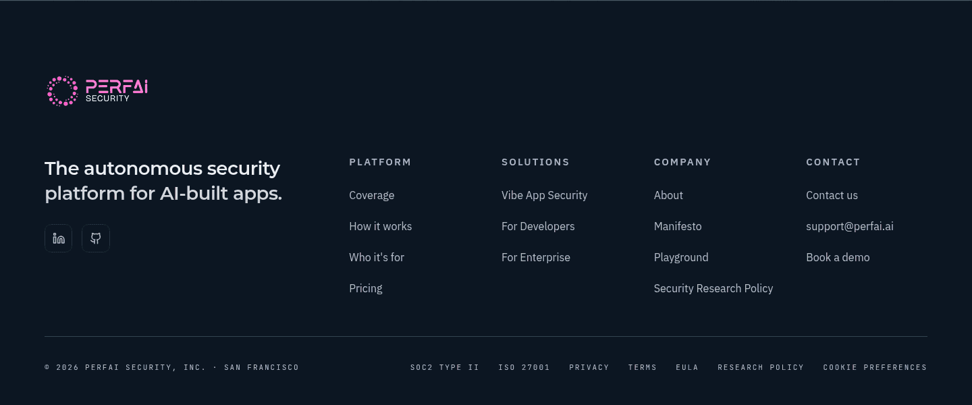The height and width of the screenshot is (405, 972).
Task: Open Privacy link in bottom bar
Action: point(589,367)
